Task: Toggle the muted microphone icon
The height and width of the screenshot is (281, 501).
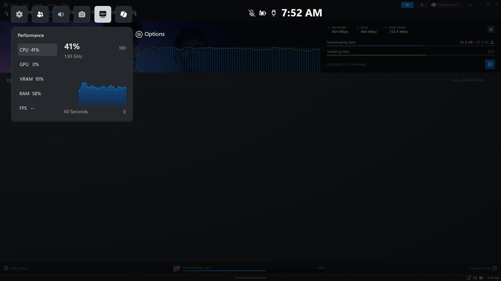Action: pyautogui.click(x=252, y=13)
